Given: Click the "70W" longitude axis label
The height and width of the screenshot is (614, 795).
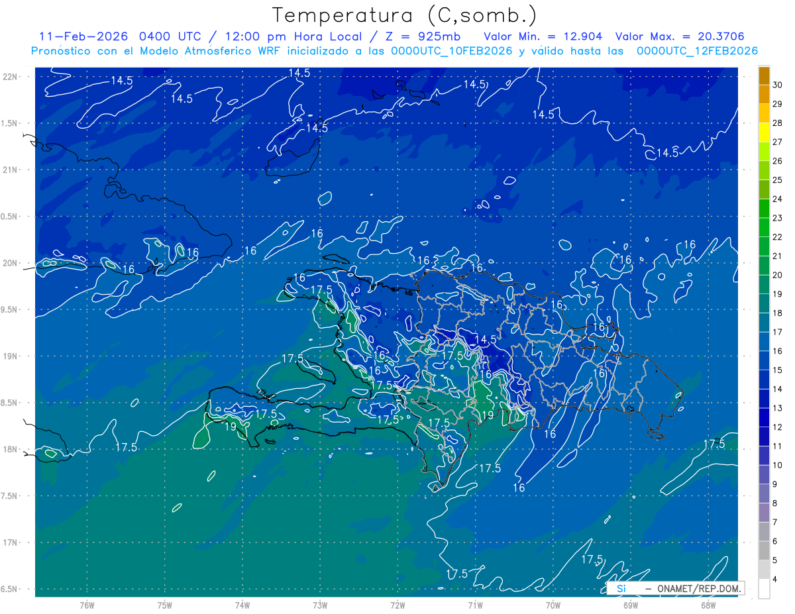Looking at the screenshot, I should [553, 605].
